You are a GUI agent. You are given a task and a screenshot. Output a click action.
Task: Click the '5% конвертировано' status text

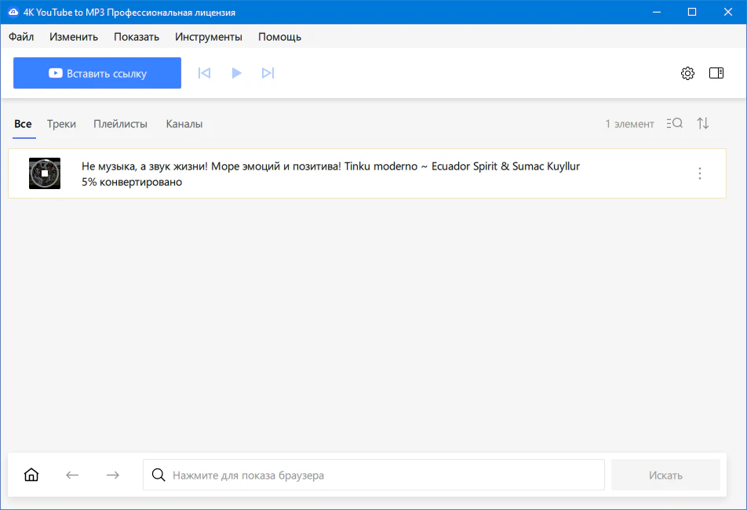pos(132,182)
